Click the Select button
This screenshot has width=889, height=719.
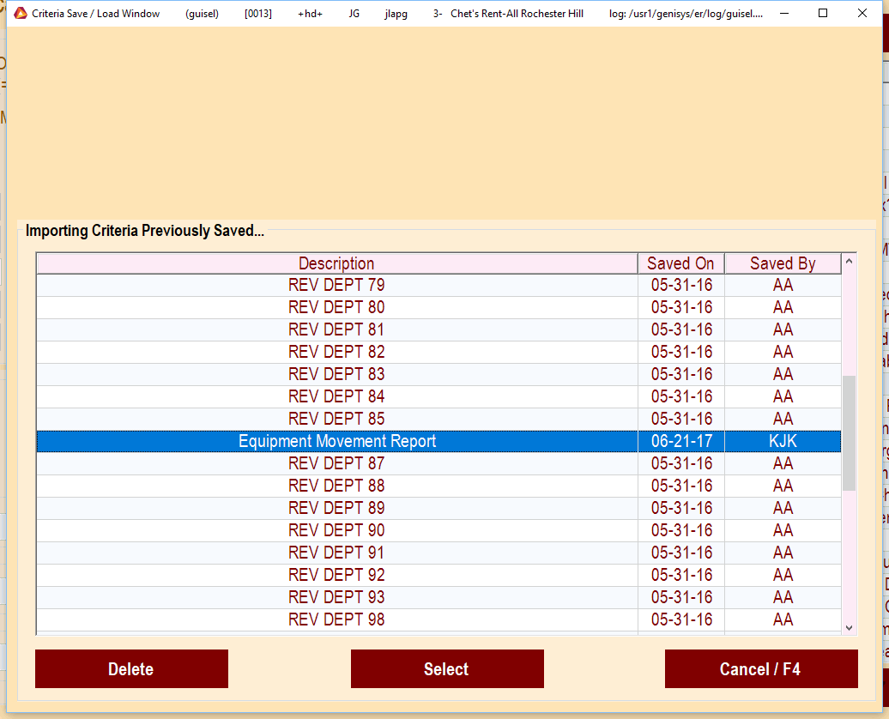pyautogui.click(x=447, y=668)
